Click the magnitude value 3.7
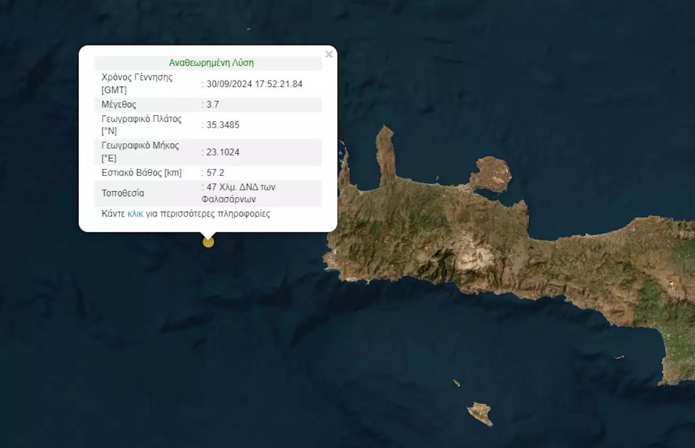 (213, 104)
